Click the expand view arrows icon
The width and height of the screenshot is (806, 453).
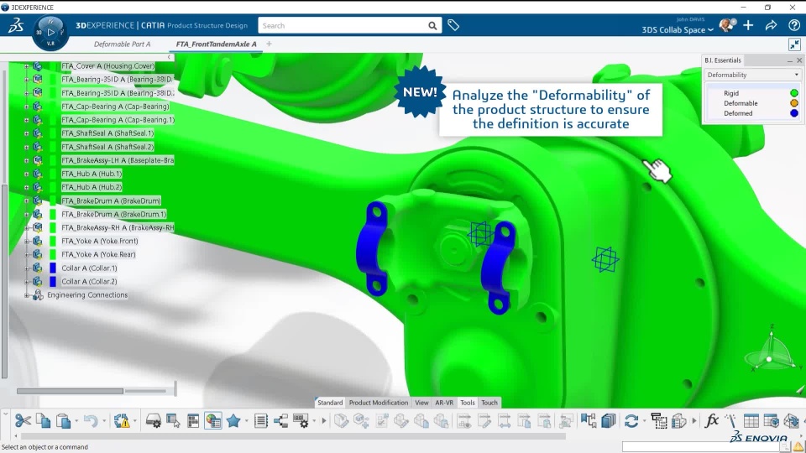pyautogui.click(x=795, y=44)
